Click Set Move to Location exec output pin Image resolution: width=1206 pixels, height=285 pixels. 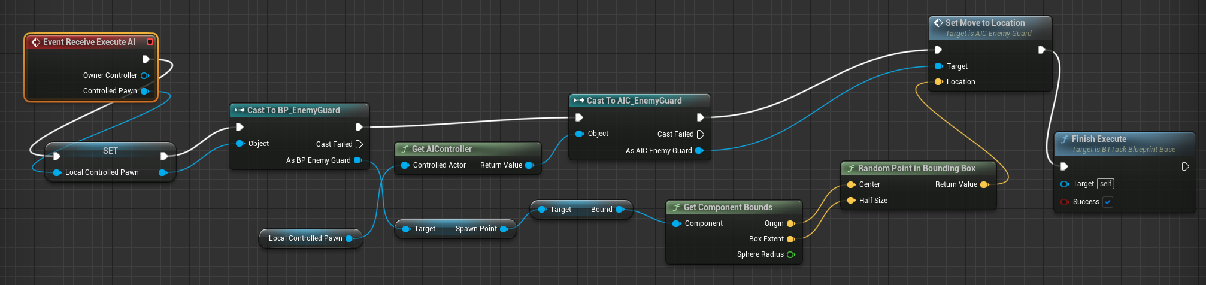coord(1041,50)
